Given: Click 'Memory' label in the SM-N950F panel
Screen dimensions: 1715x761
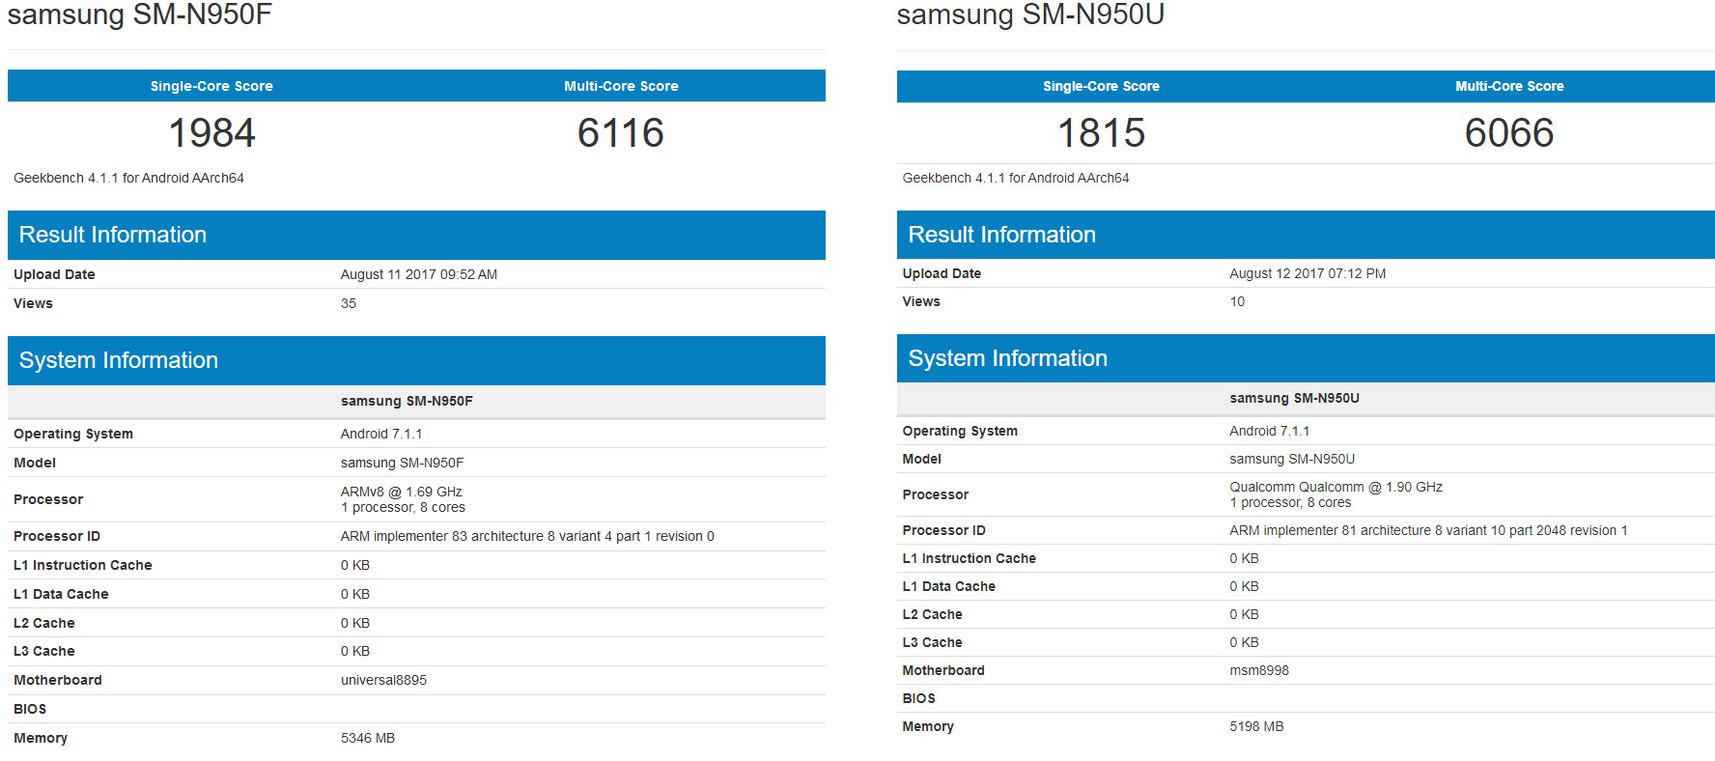Looking at the screenshot, I should (41, 738).
